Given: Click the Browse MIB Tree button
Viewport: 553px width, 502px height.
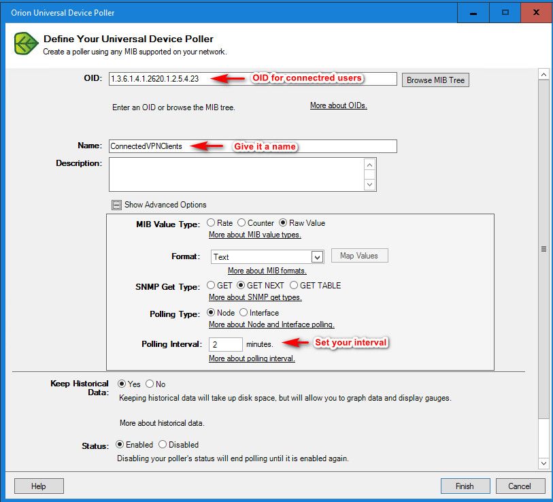Looking at the screenshot, I should pyautogui.click(x=435, y=80).
